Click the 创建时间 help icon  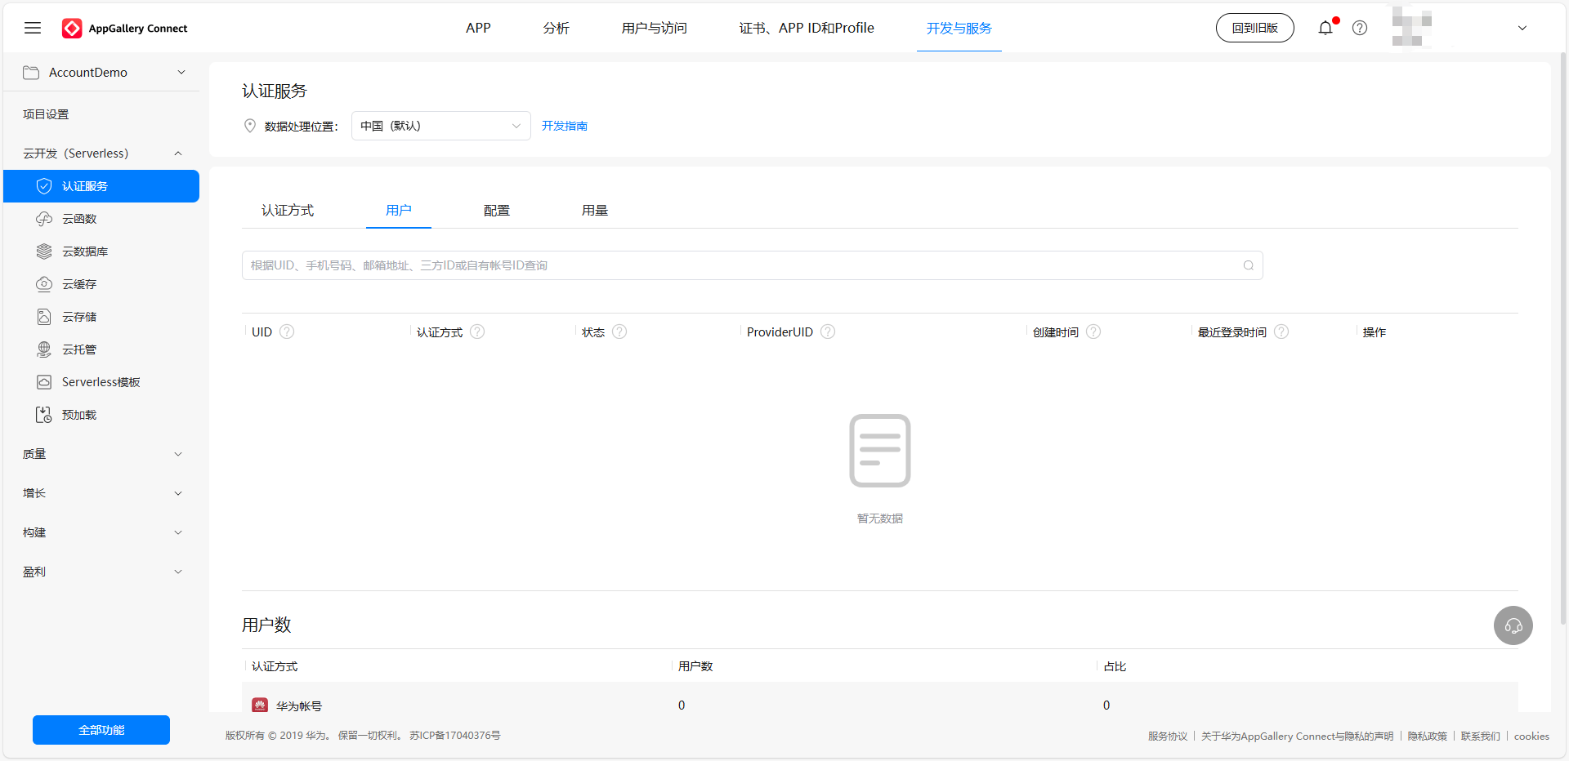(1093, 332)
